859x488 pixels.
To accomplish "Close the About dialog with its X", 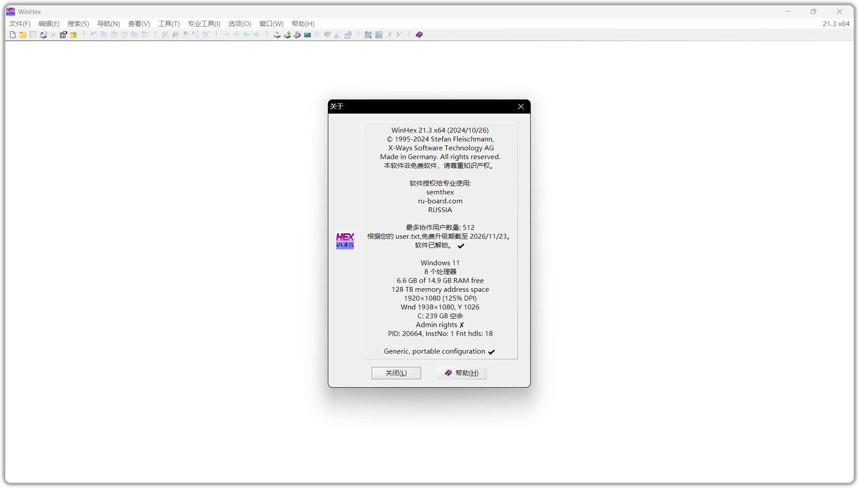I will point(521,107).
